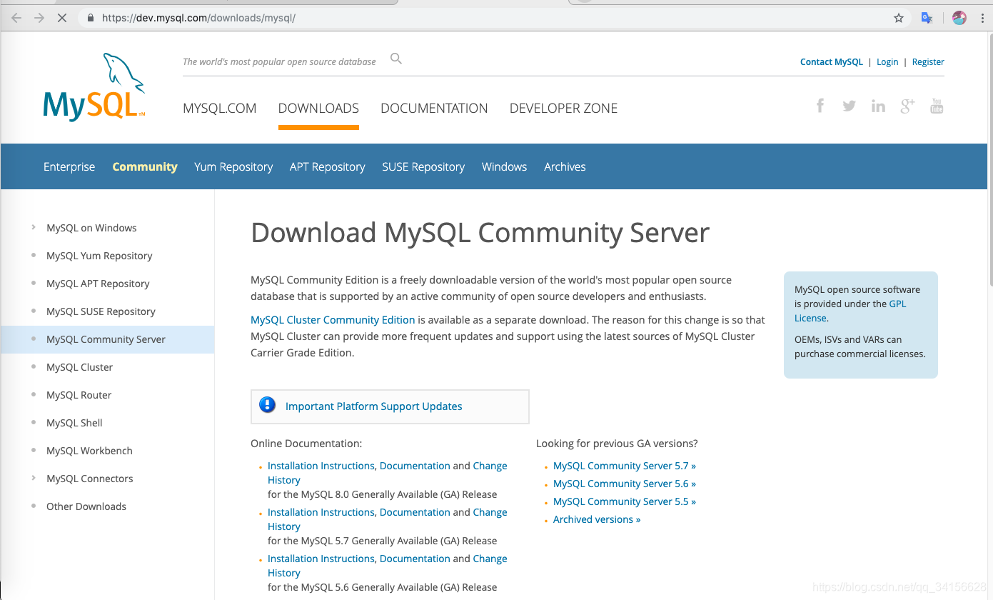Click the Contact MySQL link
This screenshot has width=993, height=600.
click(832, 62)
